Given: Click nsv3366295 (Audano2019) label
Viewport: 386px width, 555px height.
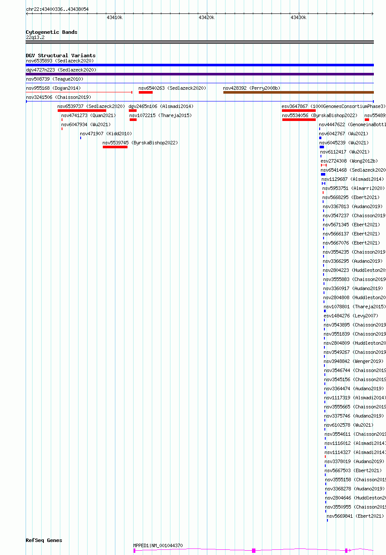Looking at the screenshot, I should click(353, 261).
